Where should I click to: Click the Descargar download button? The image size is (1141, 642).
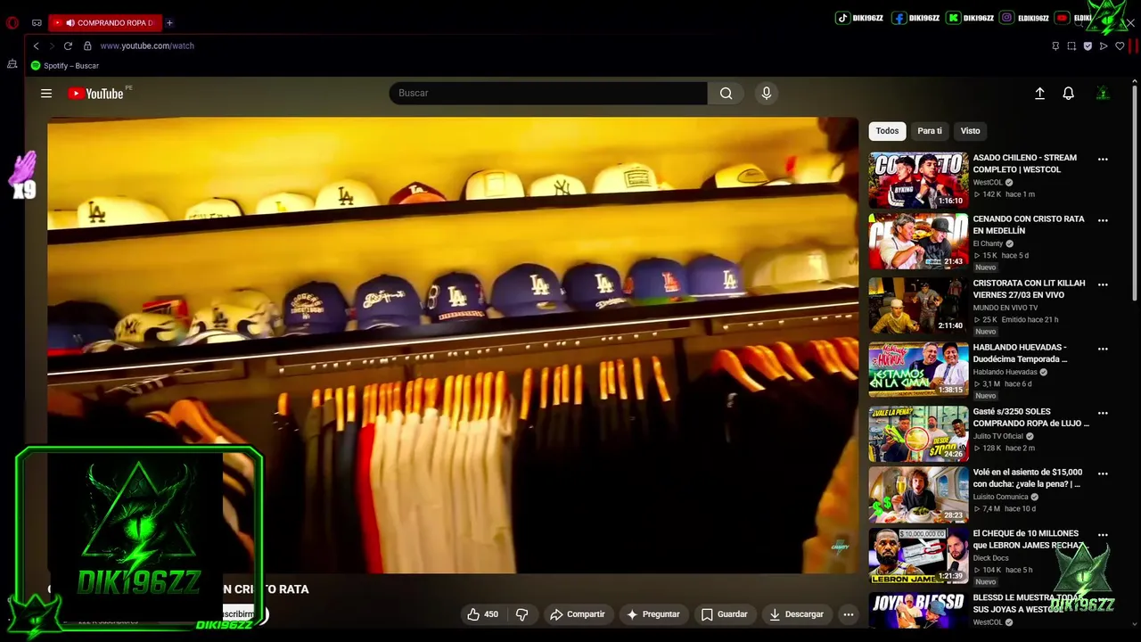pyautogui.click(x=796, y=614)
